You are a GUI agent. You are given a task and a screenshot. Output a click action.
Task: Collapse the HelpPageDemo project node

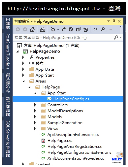17,51
